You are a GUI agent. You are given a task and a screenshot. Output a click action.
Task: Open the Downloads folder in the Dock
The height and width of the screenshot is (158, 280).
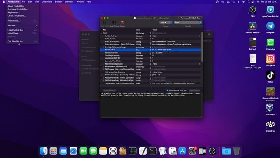pyautogui.click(x=226, y=151)
